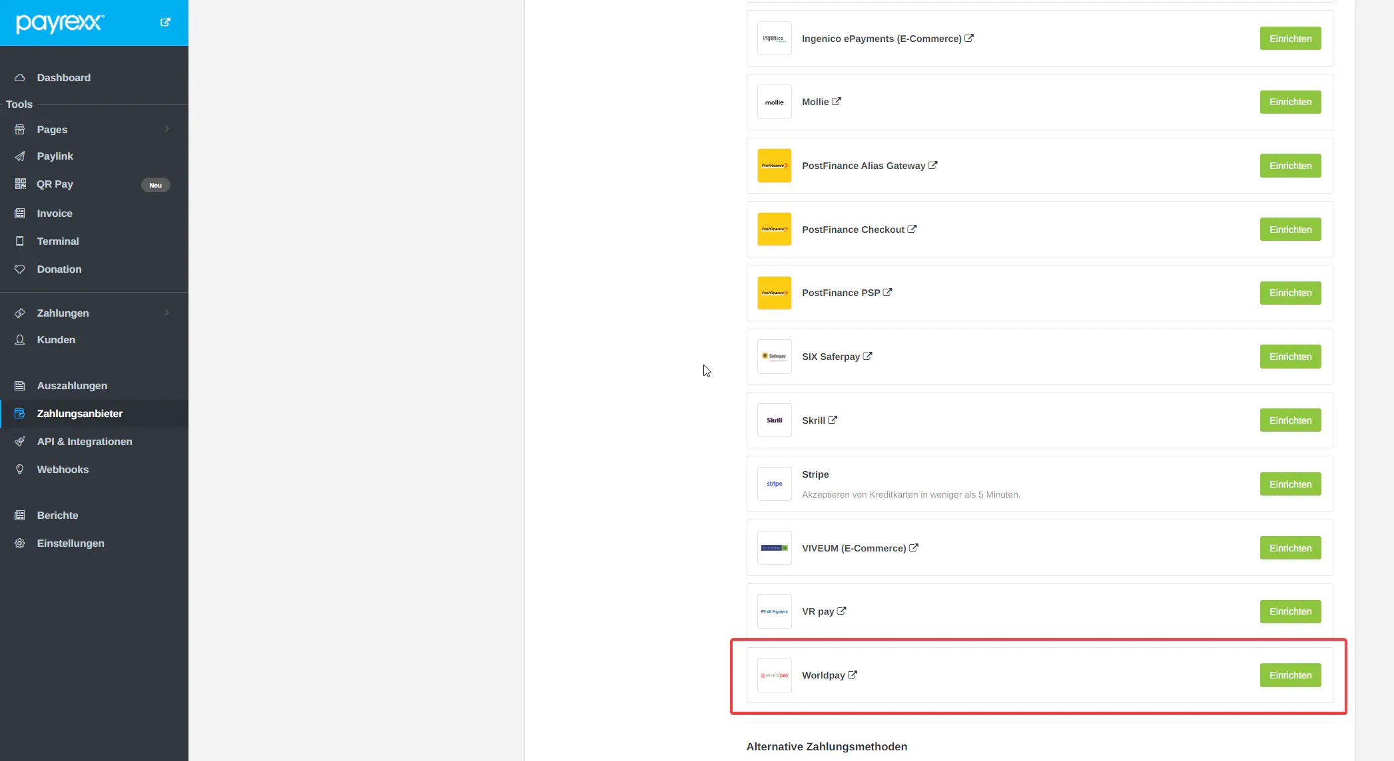
Task: Open external link icon beside Payrexx logo
Action: pyautogui.click(x=165, y=22)
